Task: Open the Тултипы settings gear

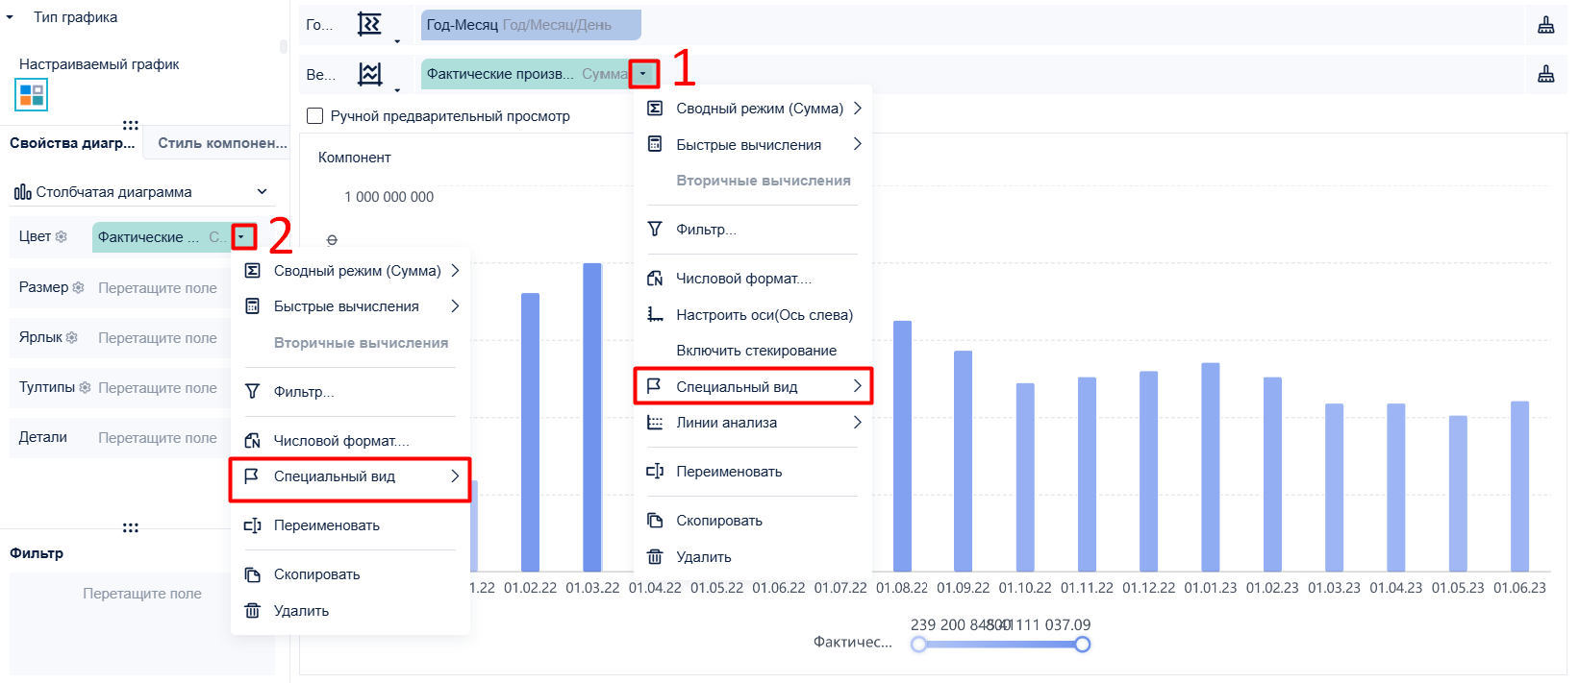Action: point(85,387)
